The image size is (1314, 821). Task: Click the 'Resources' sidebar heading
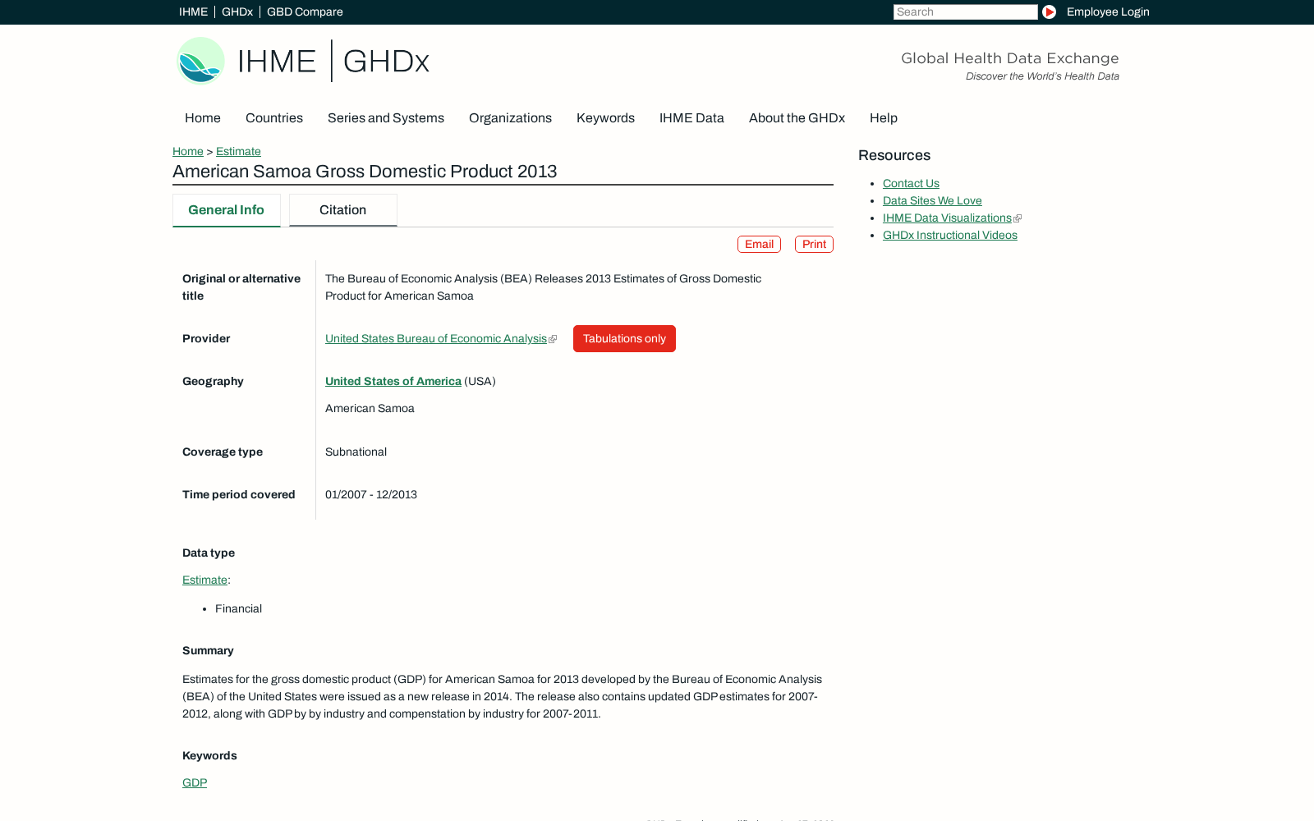(x=894, y=155)
